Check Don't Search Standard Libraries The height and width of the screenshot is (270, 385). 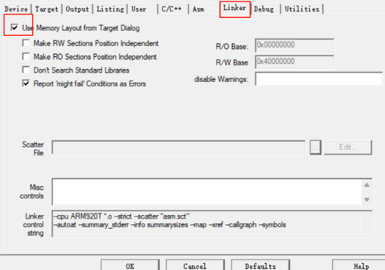[x=26, y=70]
